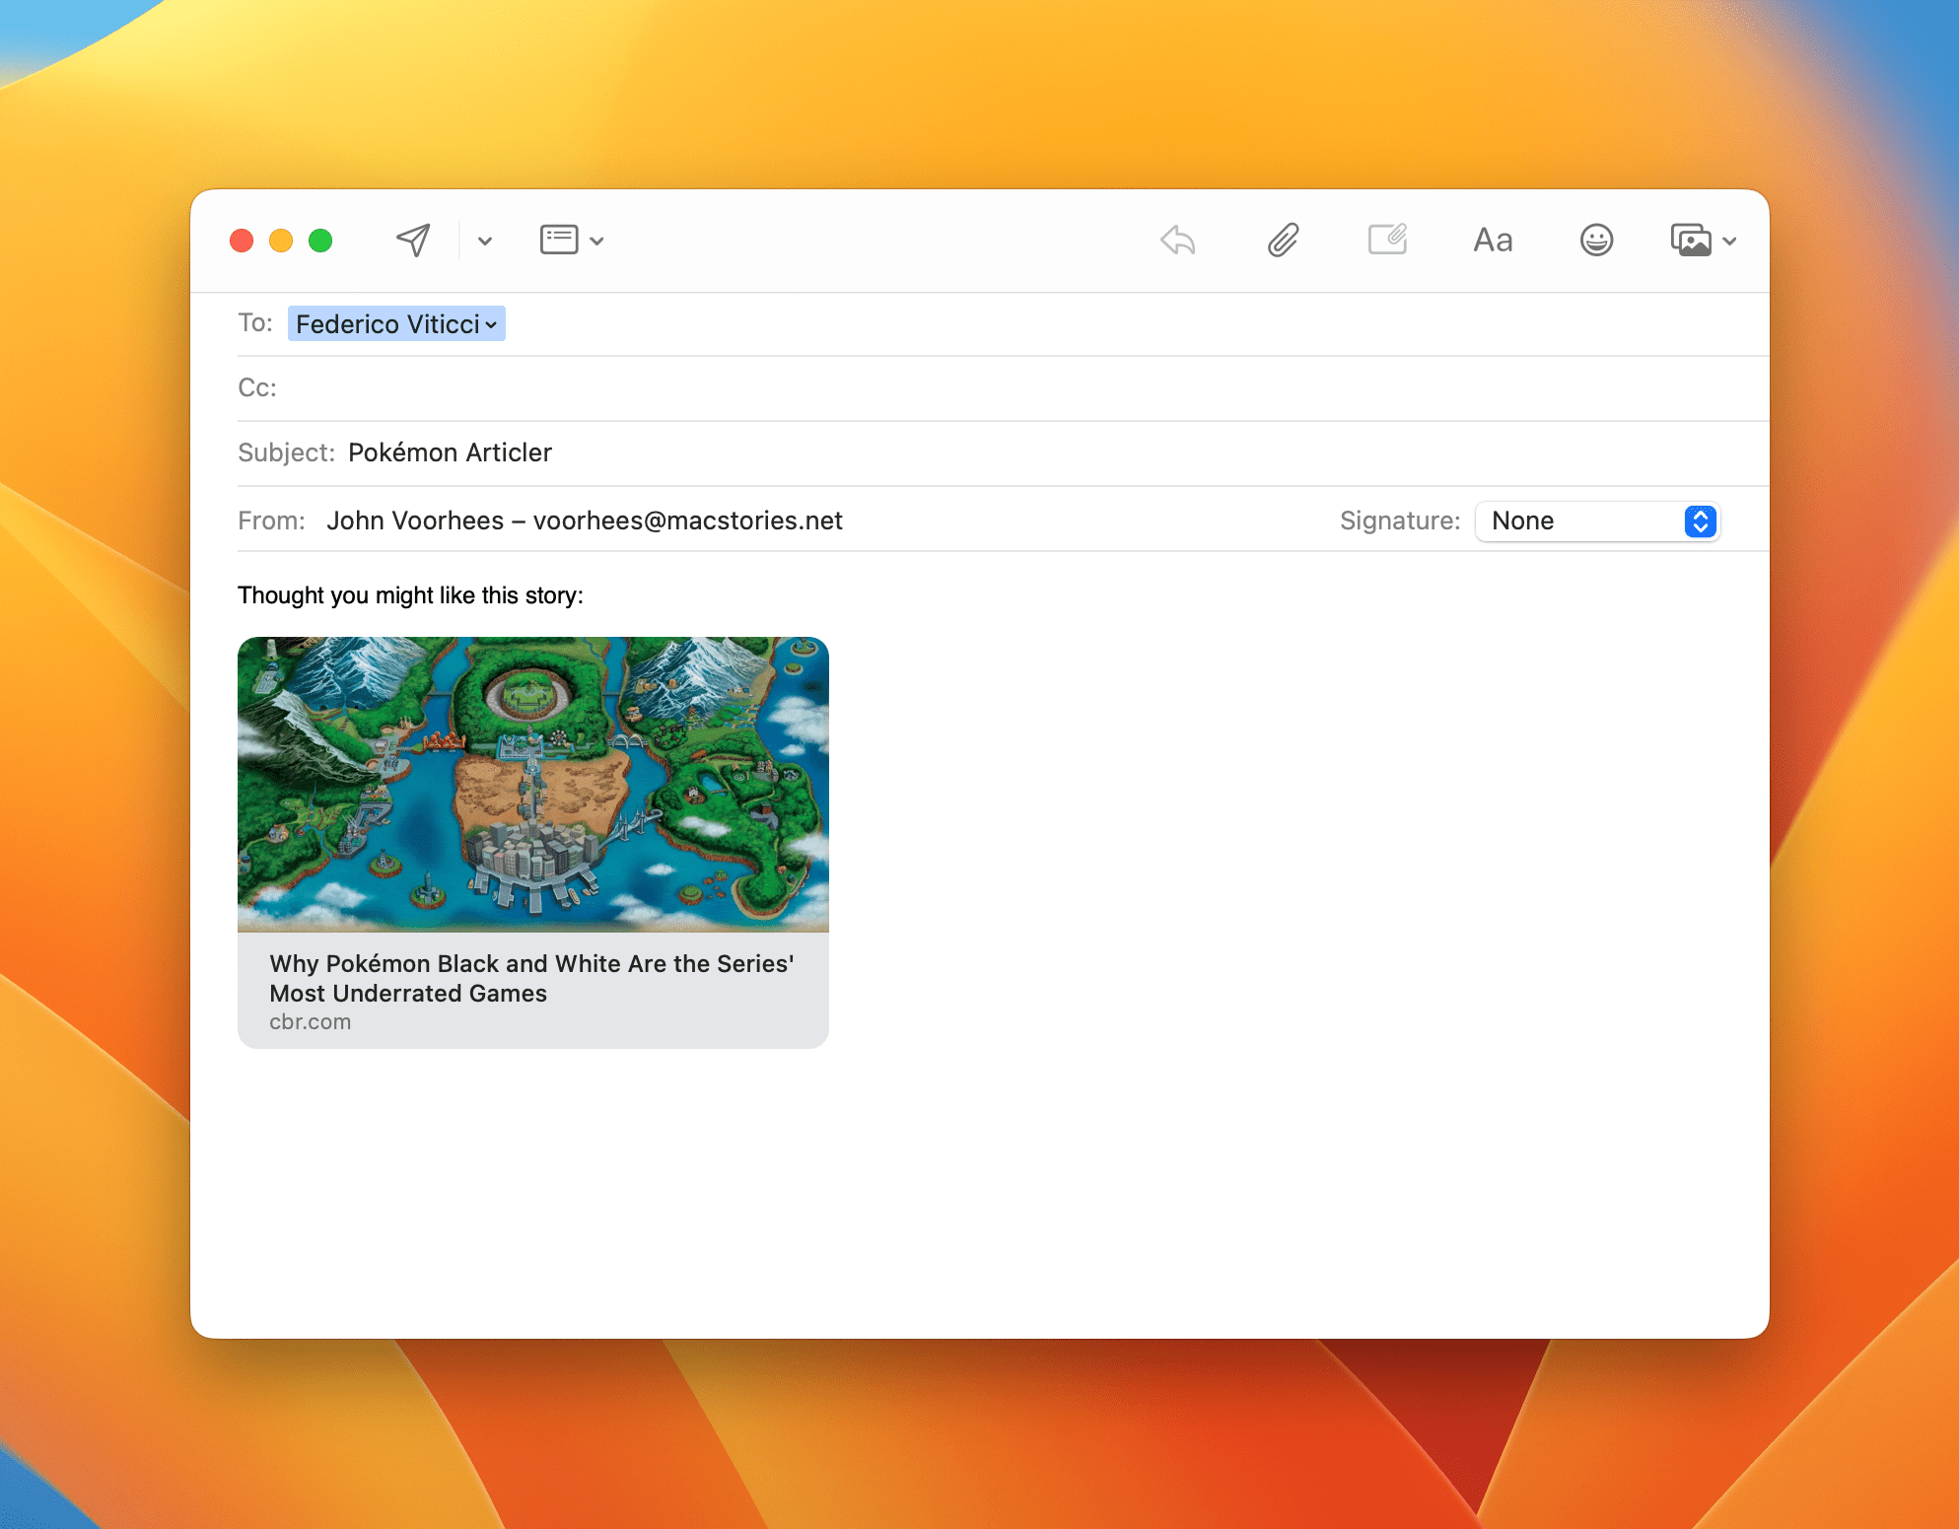1959x1529 pixels.
Task: Show the format bar with Aa icon
Action: (1493, 241)
